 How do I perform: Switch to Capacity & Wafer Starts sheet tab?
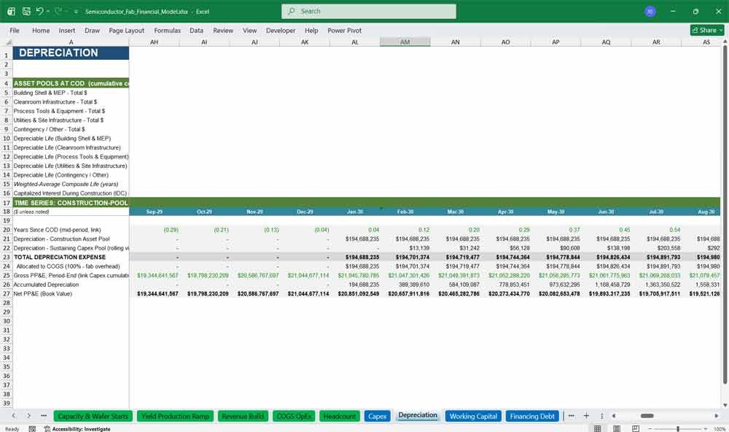[x=93, y=416]
